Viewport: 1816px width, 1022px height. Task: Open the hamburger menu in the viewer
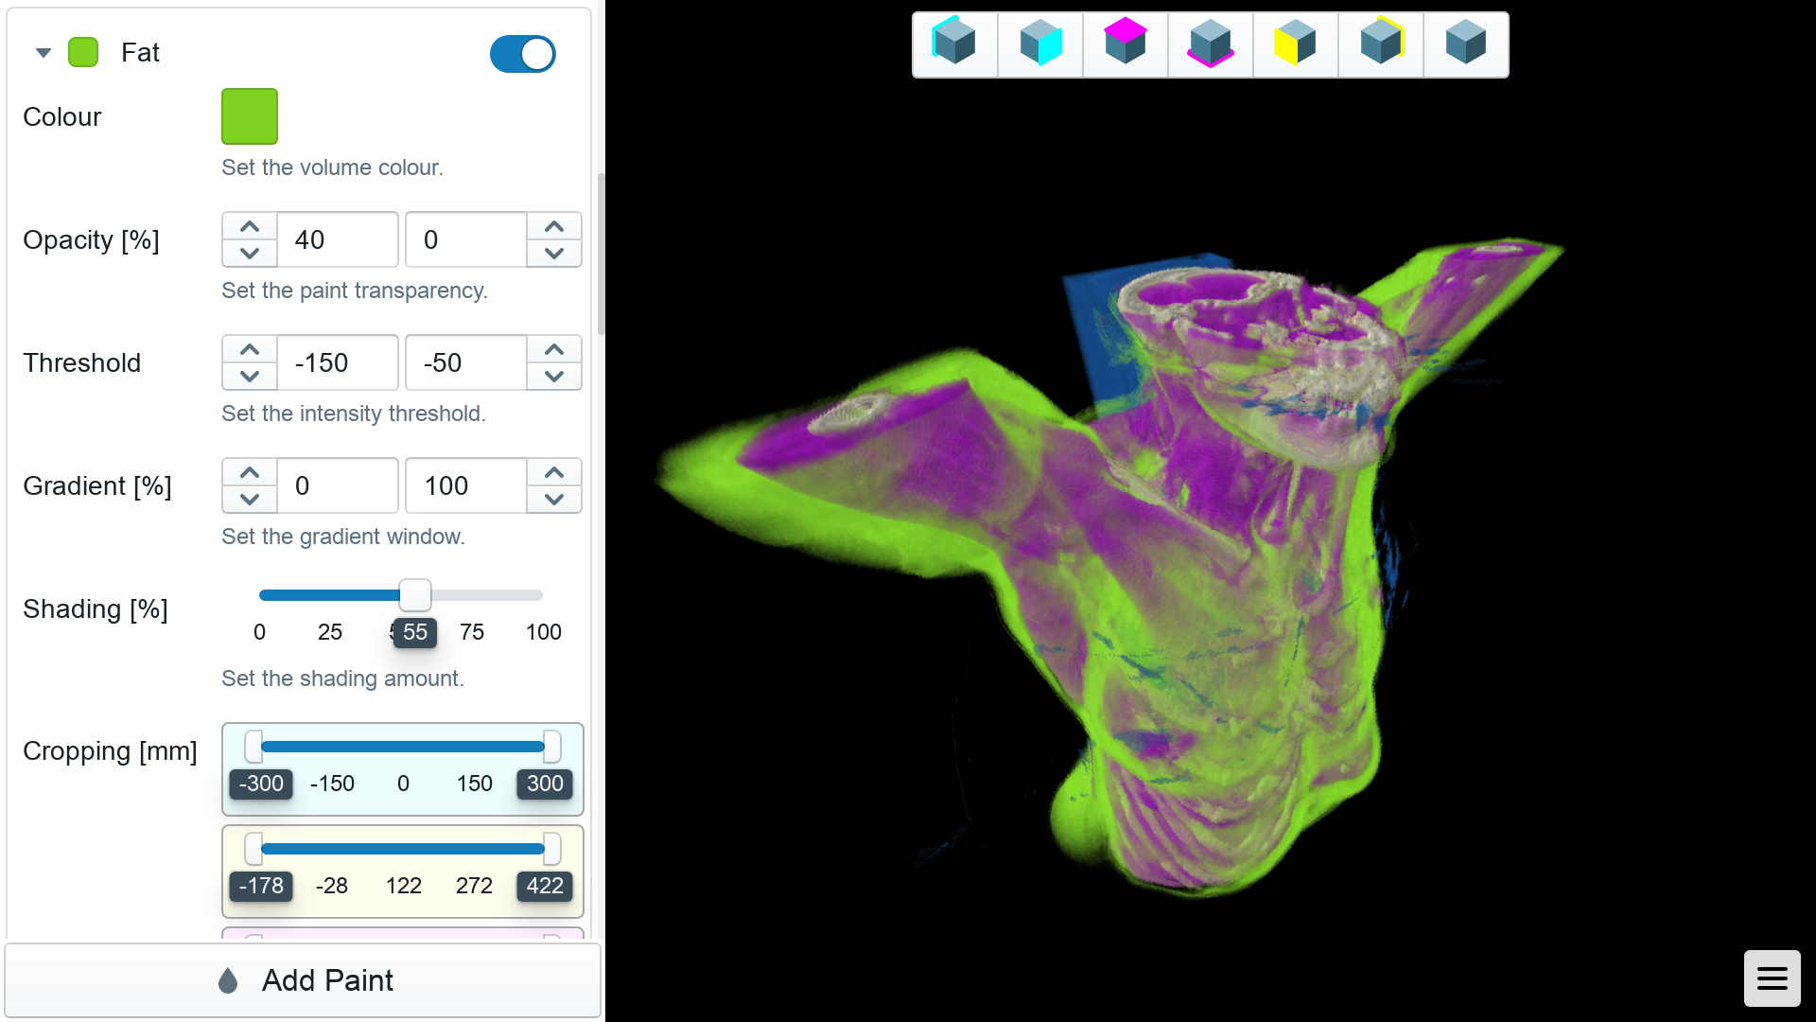[1772, 978]
